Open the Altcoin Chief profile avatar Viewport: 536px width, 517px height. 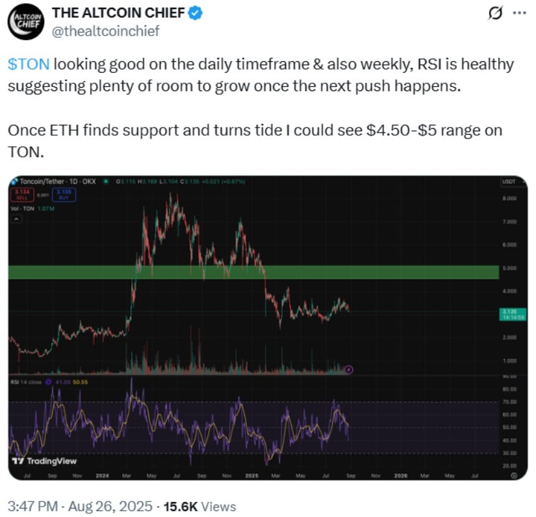(25, 22)
